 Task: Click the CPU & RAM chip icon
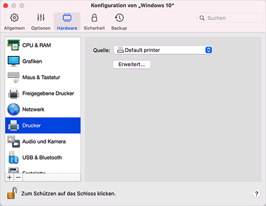coord(13,45)
